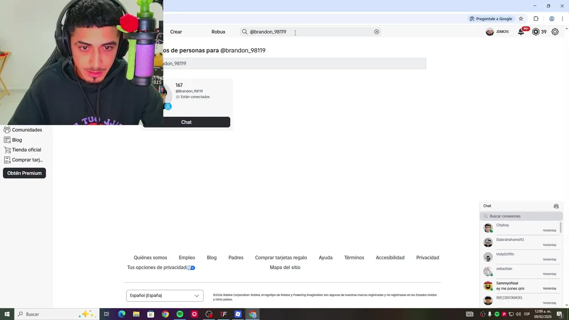Open Spotify from the taskbar

tap(180, 314)
